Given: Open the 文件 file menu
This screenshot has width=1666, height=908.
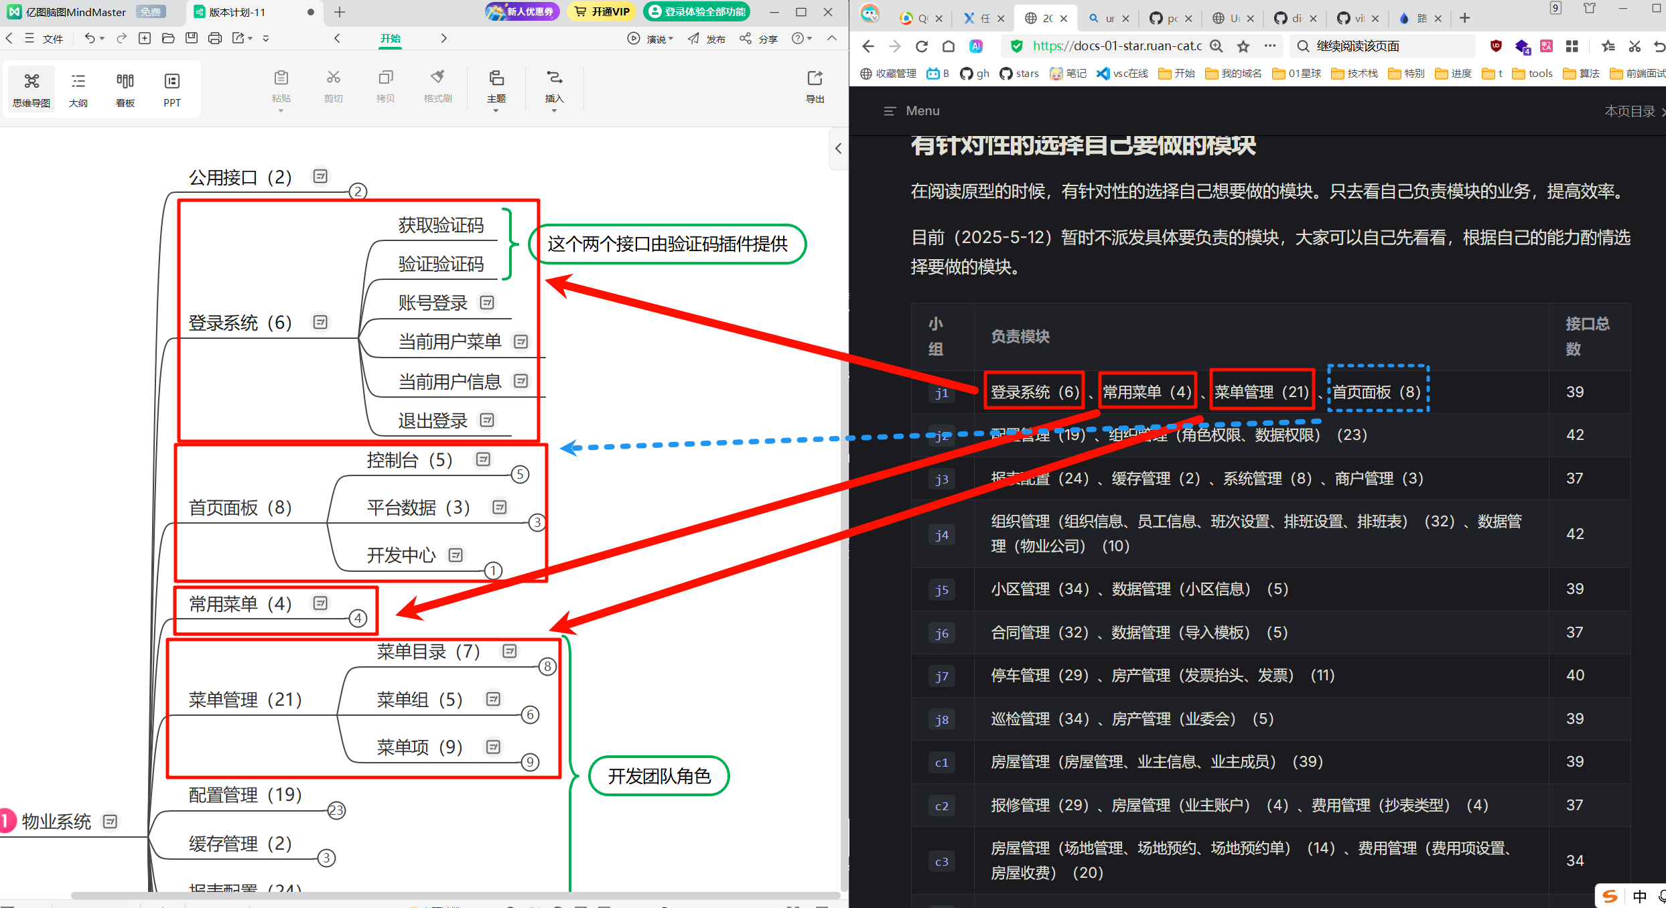Looking at the screenshot, I should (53, 39).
